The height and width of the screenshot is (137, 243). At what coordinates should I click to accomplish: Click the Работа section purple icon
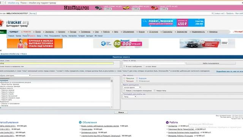167,123
